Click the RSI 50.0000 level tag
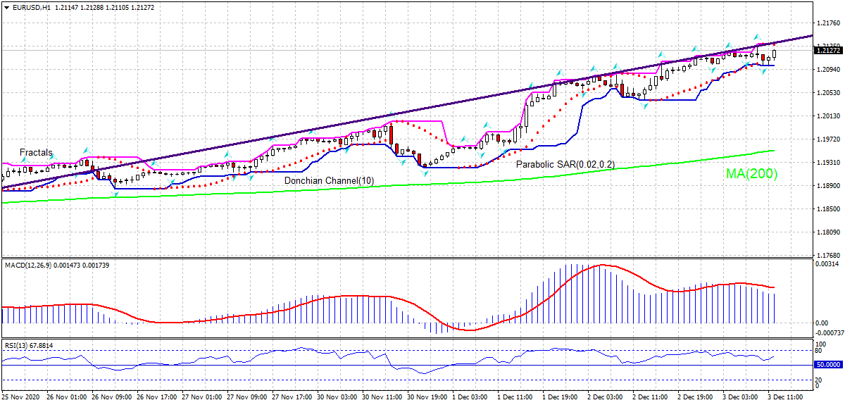 point(828,365)
